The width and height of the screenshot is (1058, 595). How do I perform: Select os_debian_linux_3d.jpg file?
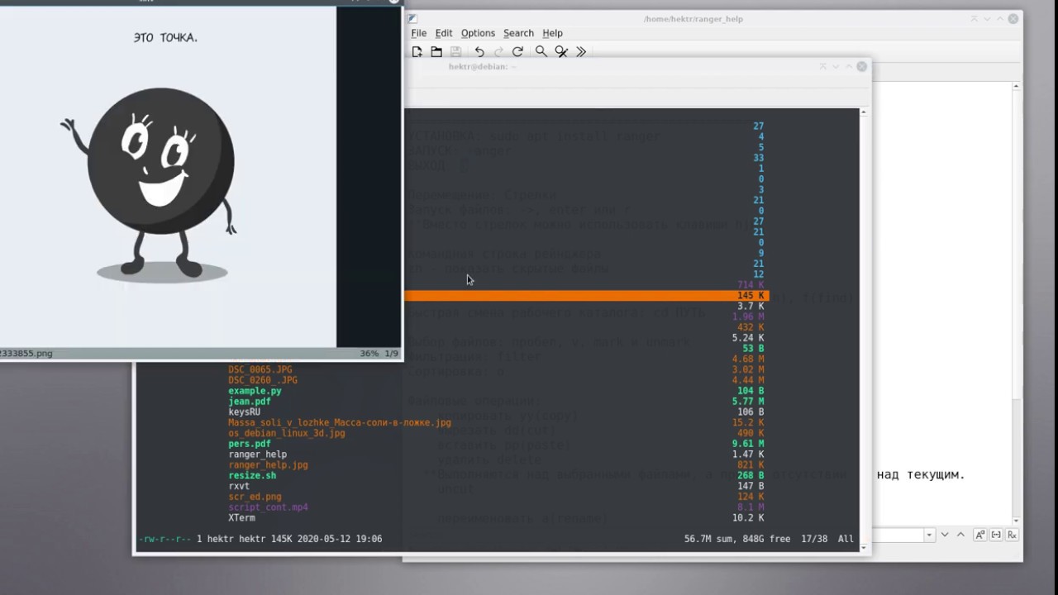click(x=287, y=433)
